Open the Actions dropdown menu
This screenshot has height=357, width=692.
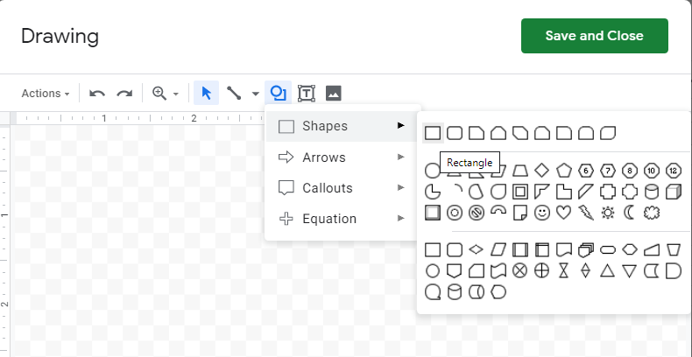46,94
